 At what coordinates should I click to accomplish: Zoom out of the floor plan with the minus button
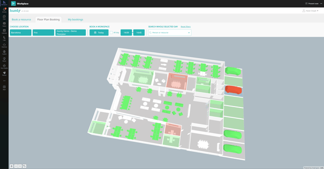16,166
